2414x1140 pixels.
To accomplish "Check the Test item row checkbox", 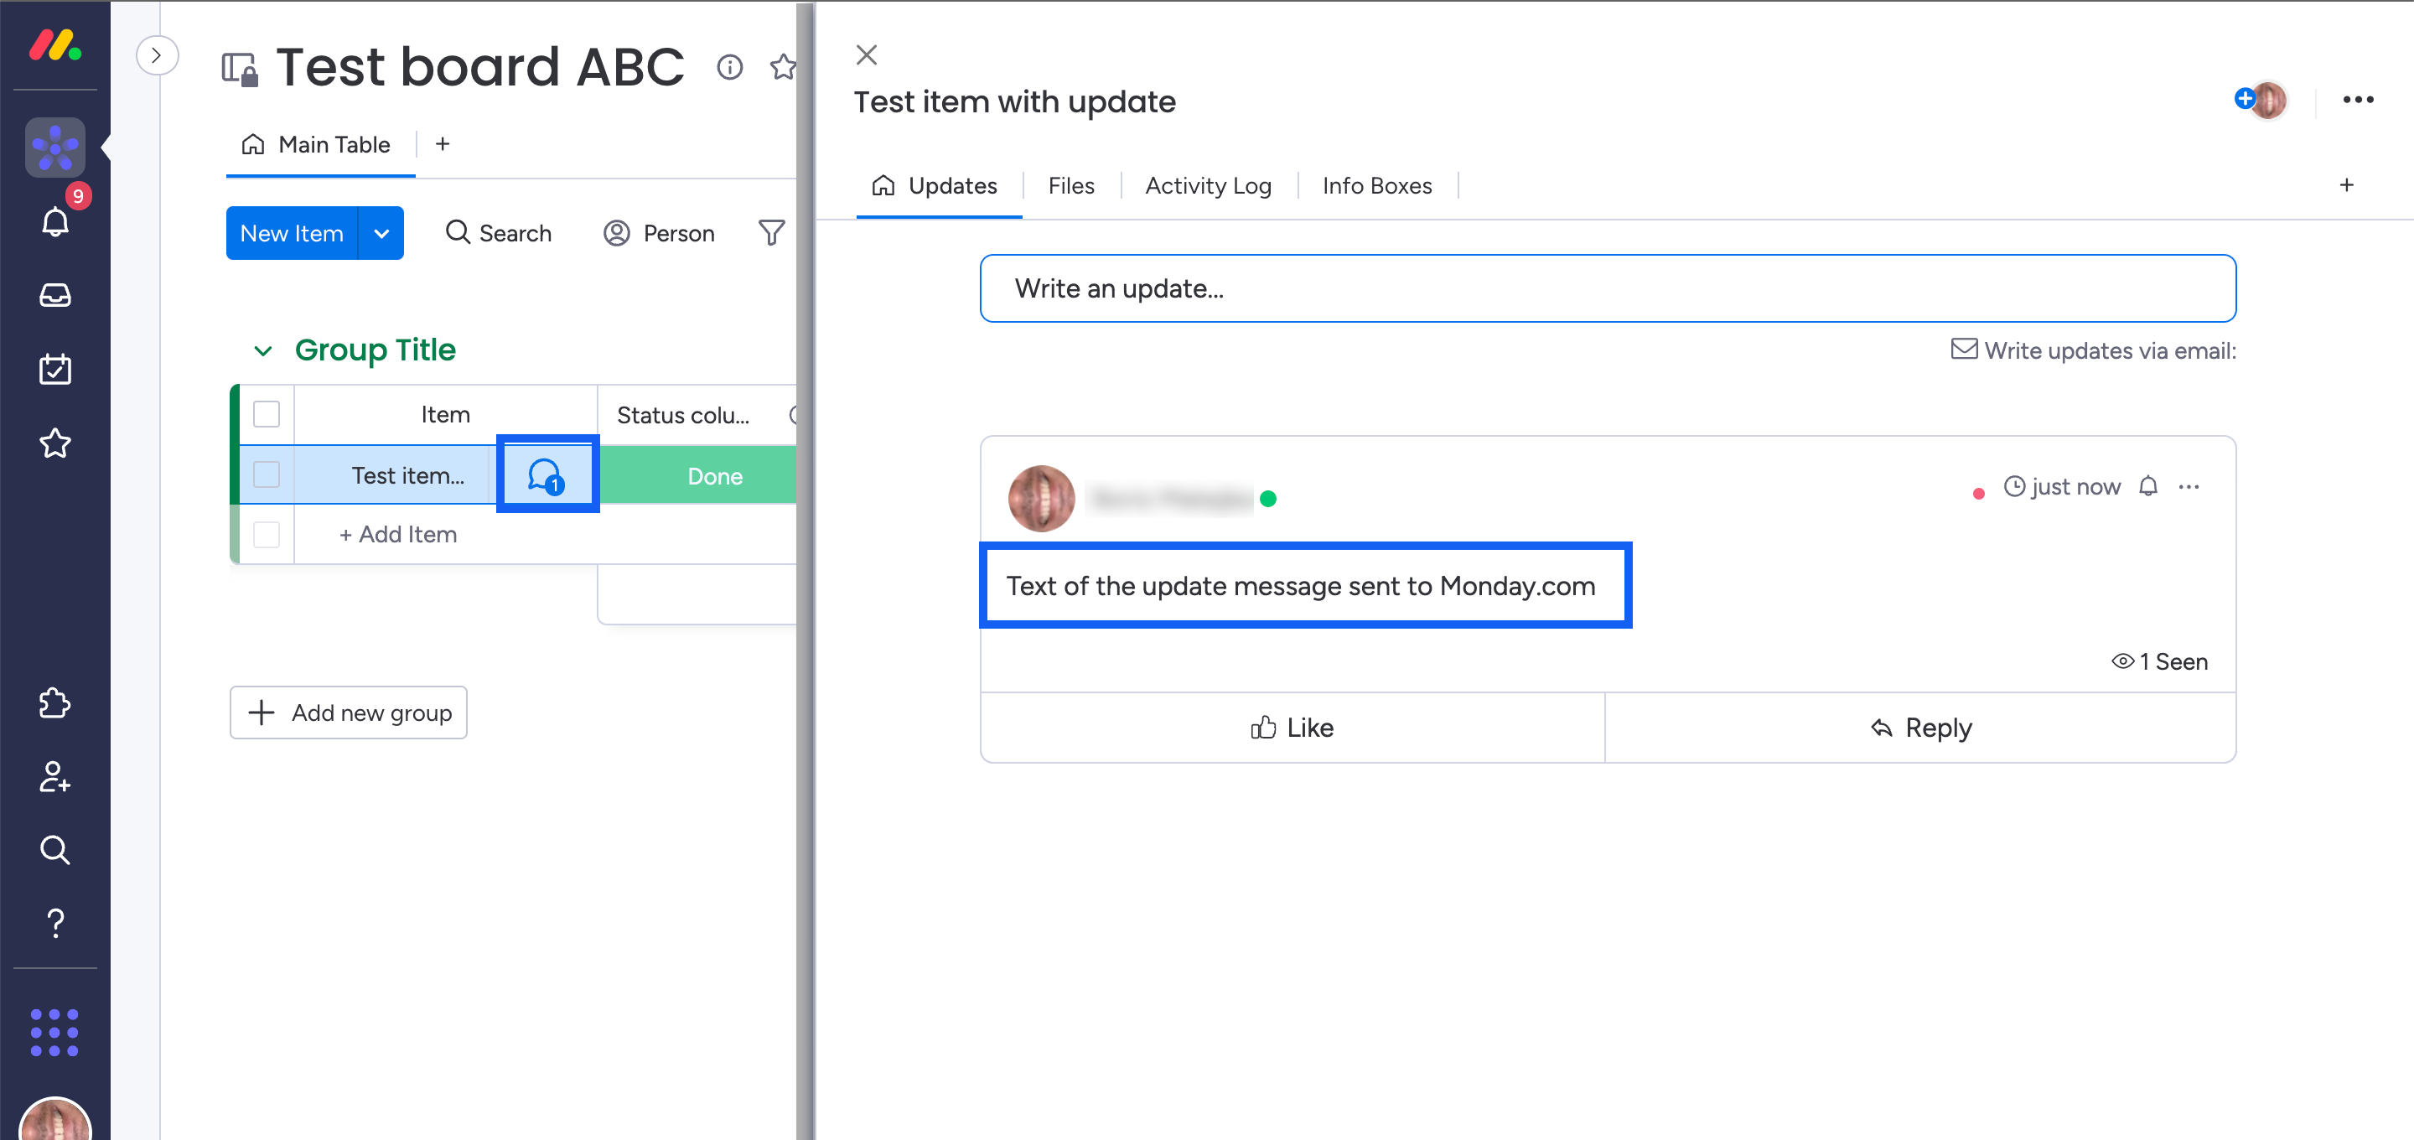I will [x=267, y=475].
